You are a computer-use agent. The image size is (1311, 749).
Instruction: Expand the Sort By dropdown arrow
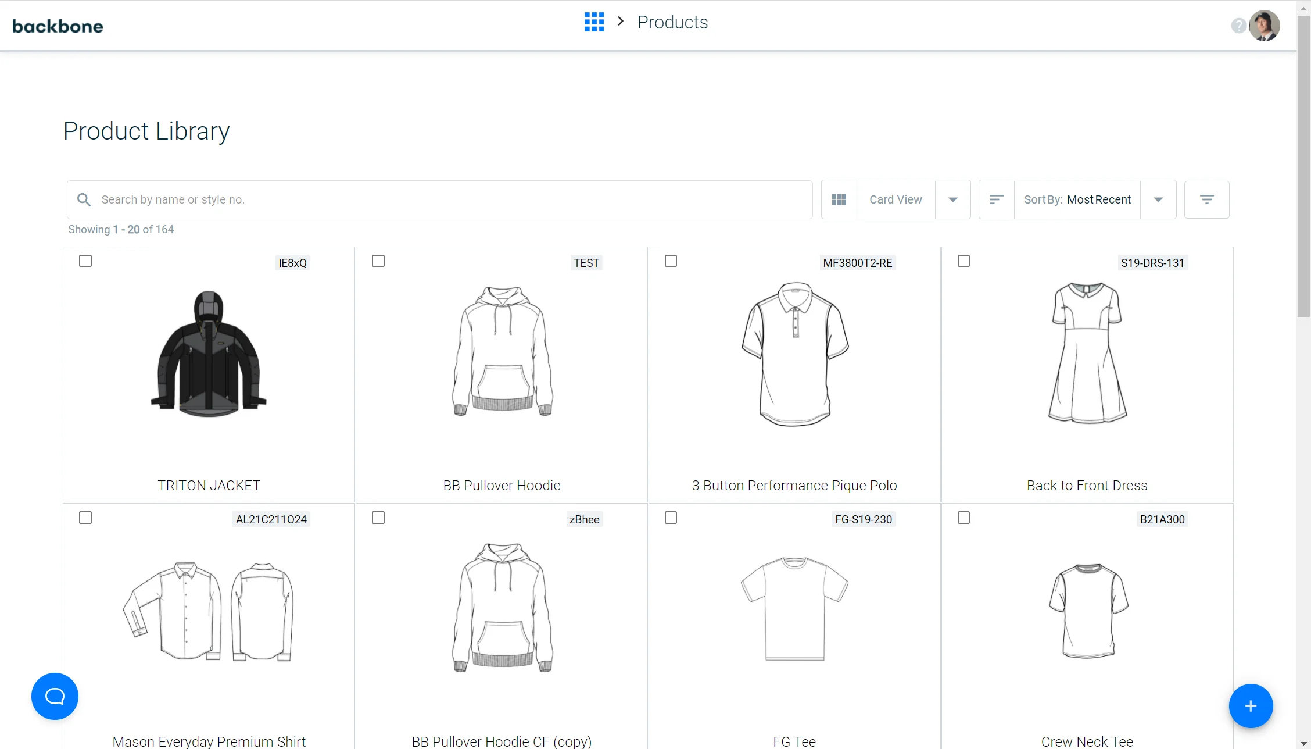(1158, 199)
